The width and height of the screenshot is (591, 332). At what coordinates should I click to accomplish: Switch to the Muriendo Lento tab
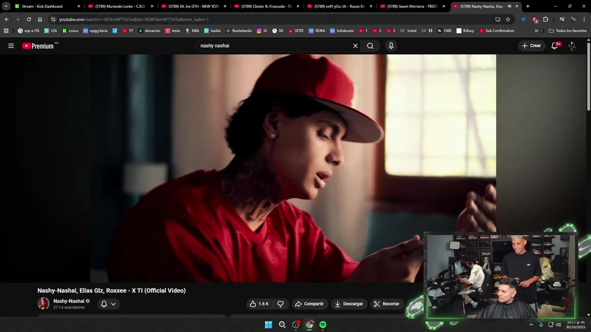click(x=121, y=6)
